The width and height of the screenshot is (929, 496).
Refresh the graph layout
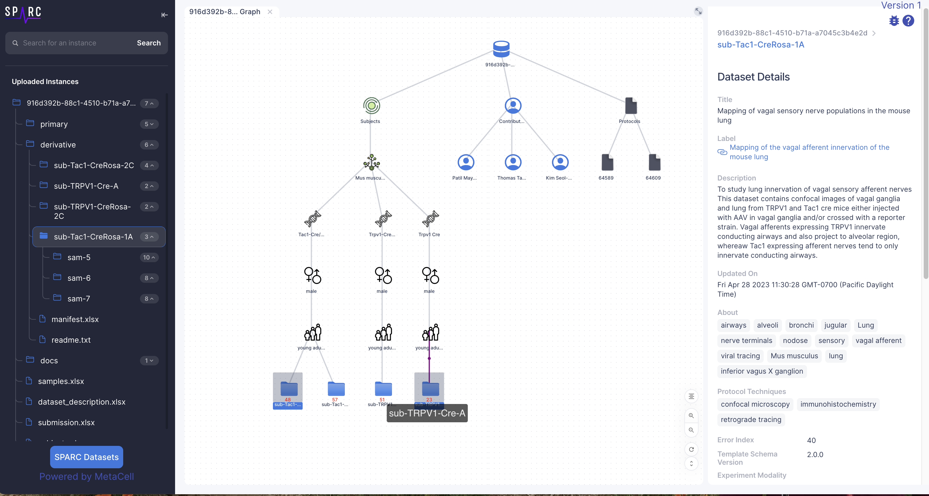click(x=691, y=449)
